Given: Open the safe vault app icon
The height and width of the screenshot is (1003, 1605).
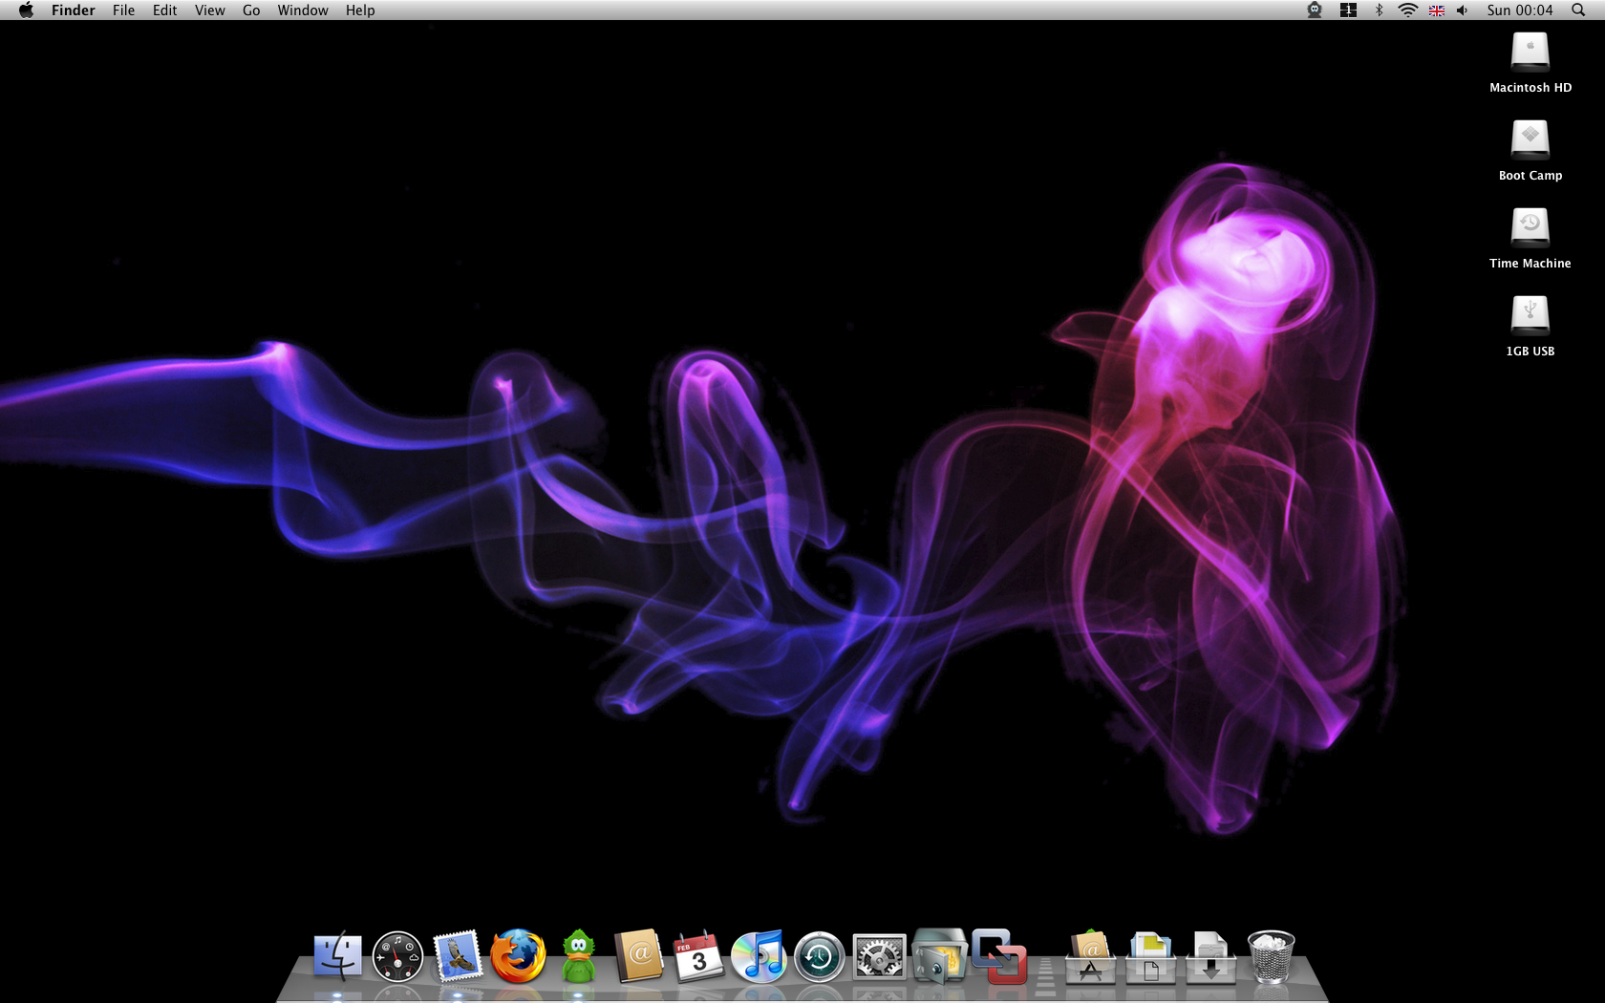Looking at the screenshot, I should [x=939, y=956].
